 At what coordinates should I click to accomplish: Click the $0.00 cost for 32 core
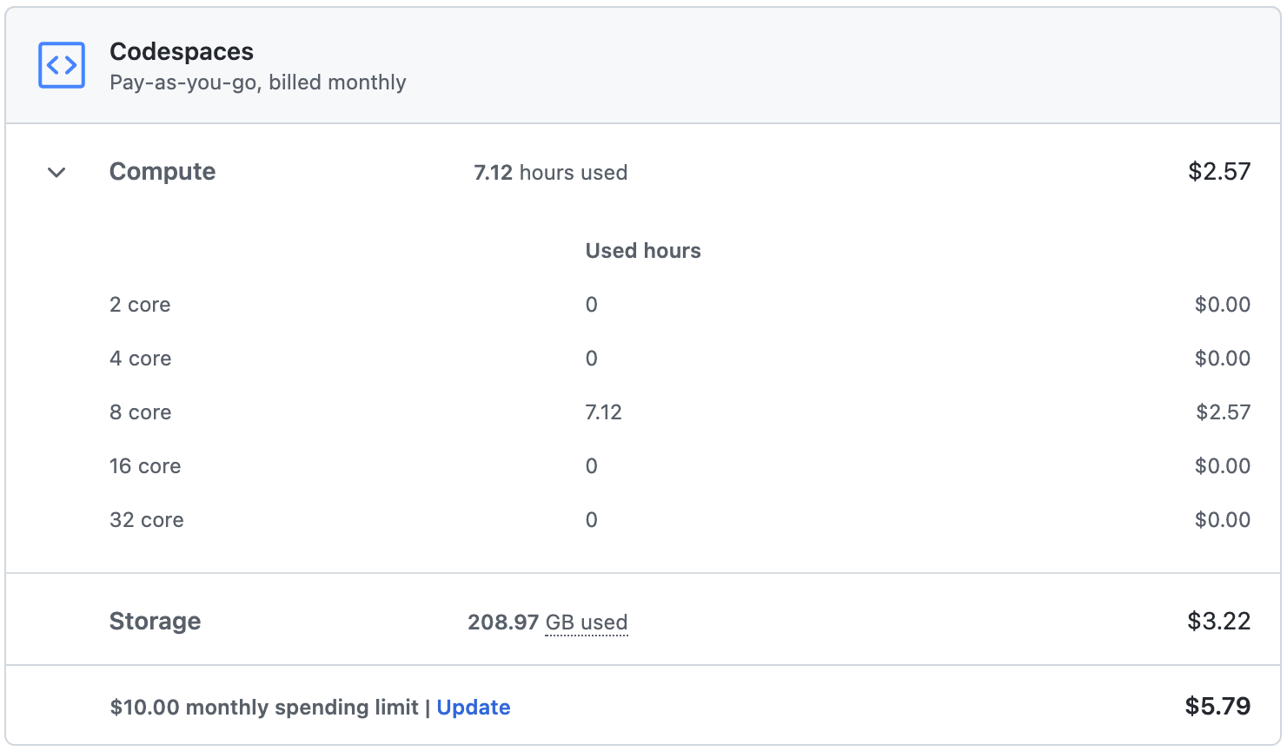(x=1223, y=520)
